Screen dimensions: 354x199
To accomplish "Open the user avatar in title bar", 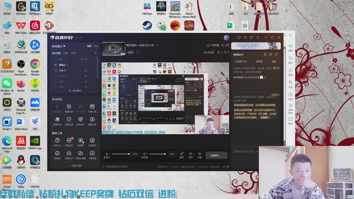I will click(x=227, y=38).
